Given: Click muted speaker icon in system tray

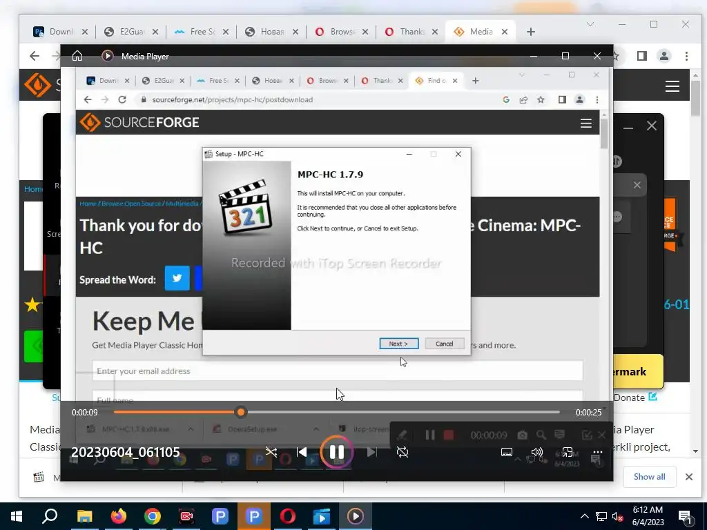Looking at the screenshot, I should (618, 516).
